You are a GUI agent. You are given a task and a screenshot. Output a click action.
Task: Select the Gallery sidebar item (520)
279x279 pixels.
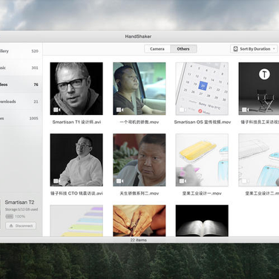(x=21, y=51)
